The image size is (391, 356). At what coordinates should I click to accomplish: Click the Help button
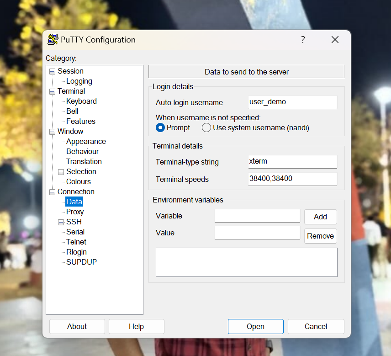[x=137, y=326]
